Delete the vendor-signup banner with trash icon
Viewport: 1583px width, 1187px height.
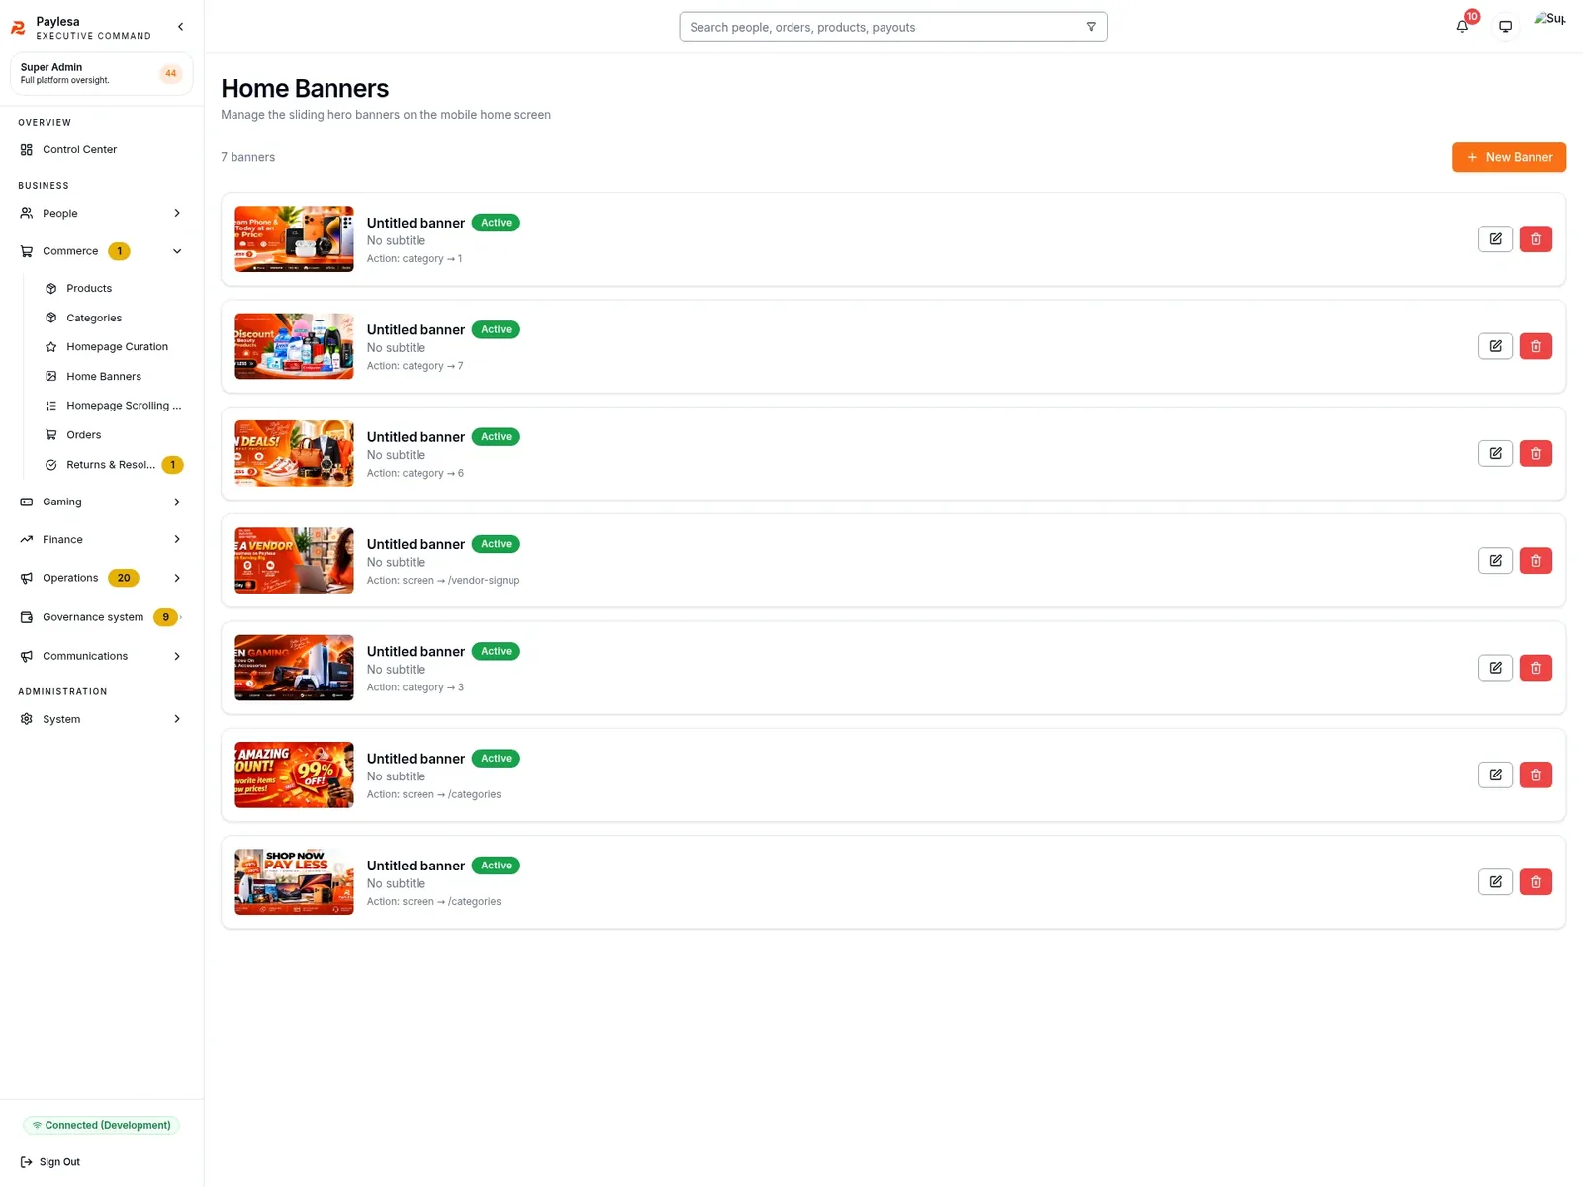coord(1536,561)
